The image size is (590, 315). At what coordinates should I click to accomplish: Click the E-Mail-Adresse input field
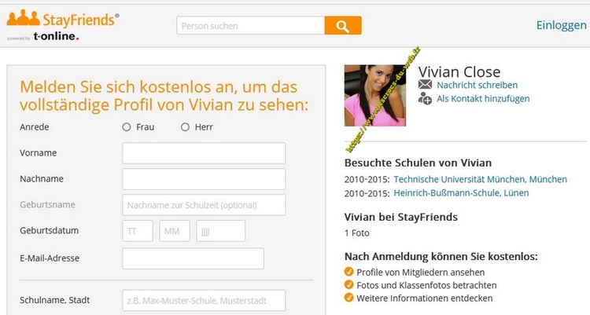point(193,258)
